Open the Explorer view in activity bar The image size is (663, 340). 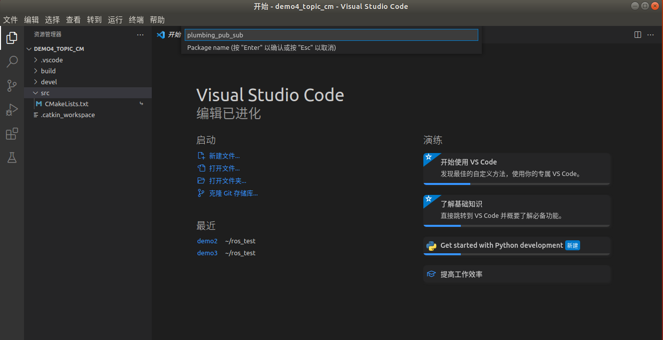(12, 38)
